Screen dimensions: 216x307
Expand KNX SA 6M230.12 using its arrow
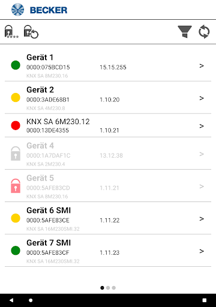click(202, 126)
